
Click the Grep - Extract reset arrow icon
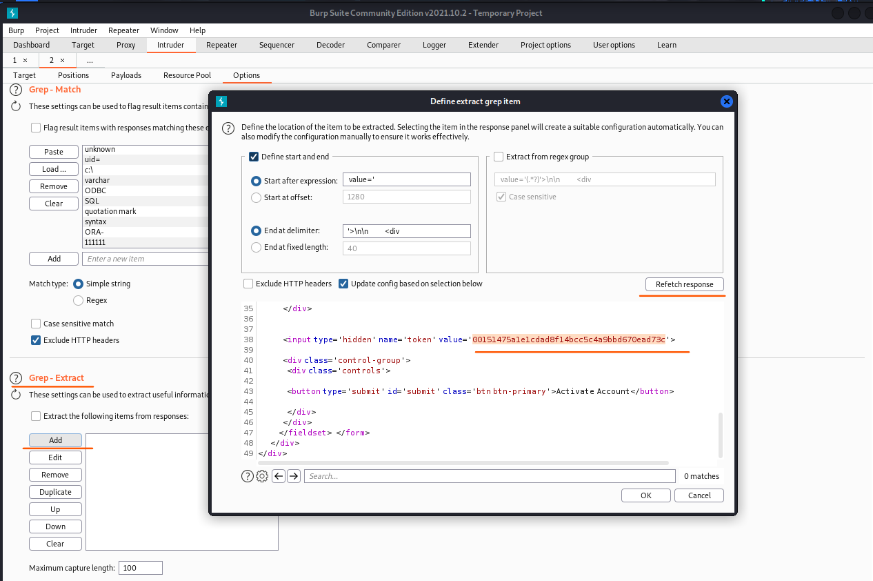[15, 395]
